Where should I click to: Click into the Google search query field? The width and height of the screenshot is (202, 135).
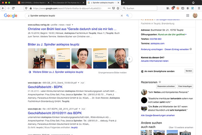[73, 16]
